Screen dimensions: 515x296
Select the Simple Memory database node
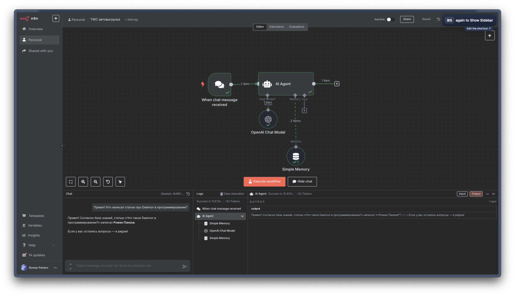click(x=296, y=156)
